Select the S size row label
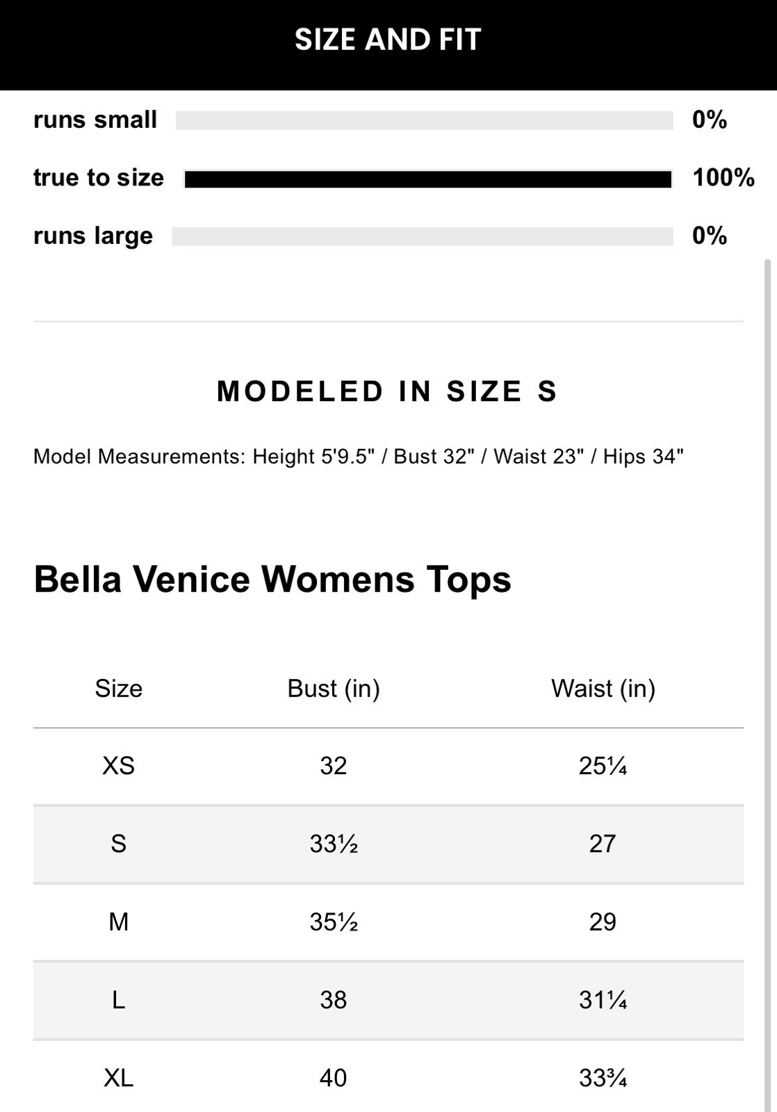777x1112 pixels. point(118,844)
